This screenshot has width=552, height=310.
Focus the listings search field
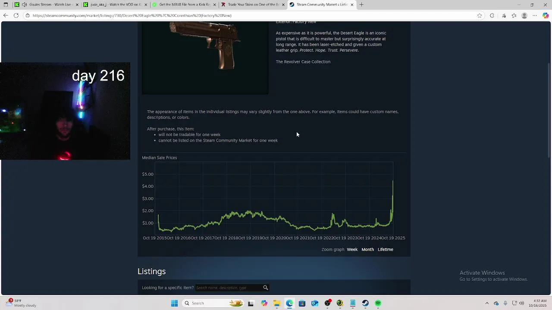pos(229,288)
